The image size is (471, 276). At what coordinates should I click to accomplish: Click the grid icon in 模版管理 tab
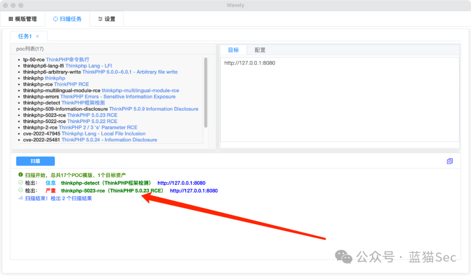(11, 19)
